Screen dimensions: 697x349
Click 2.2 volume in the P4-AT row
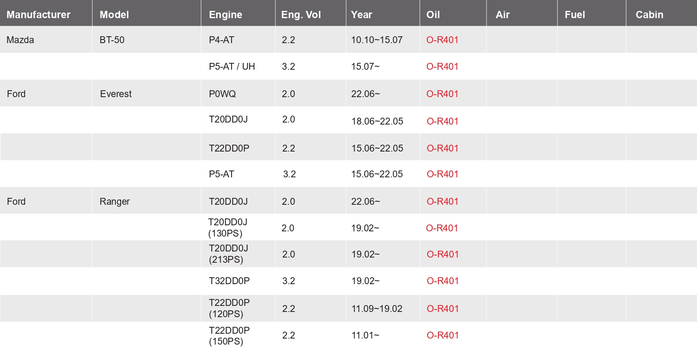288,40
